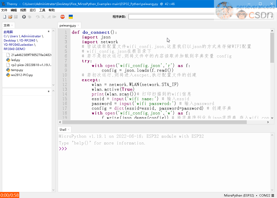Click line 9 json.loads code
Image resolution: width=277 pixels, height=198 pixels.
click(x=137, y=70)
